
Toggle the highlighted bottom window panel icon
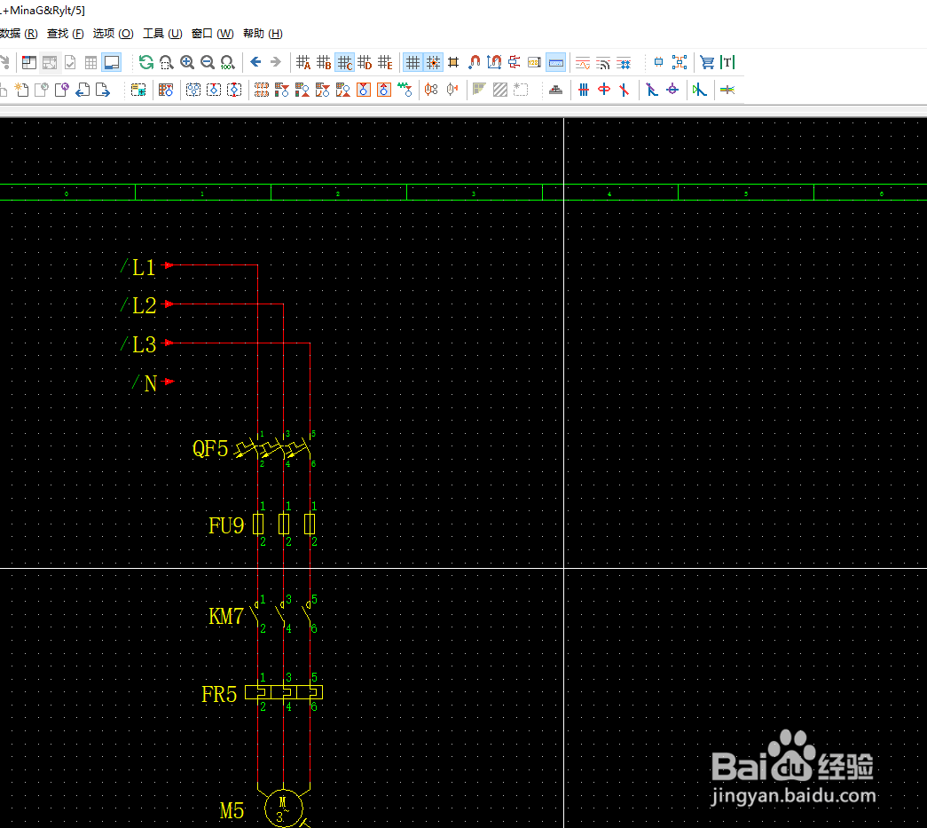[111, 62]
